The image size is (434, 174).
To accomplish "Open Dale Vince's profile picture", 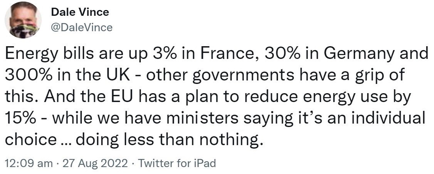I will tap(23, 20).
